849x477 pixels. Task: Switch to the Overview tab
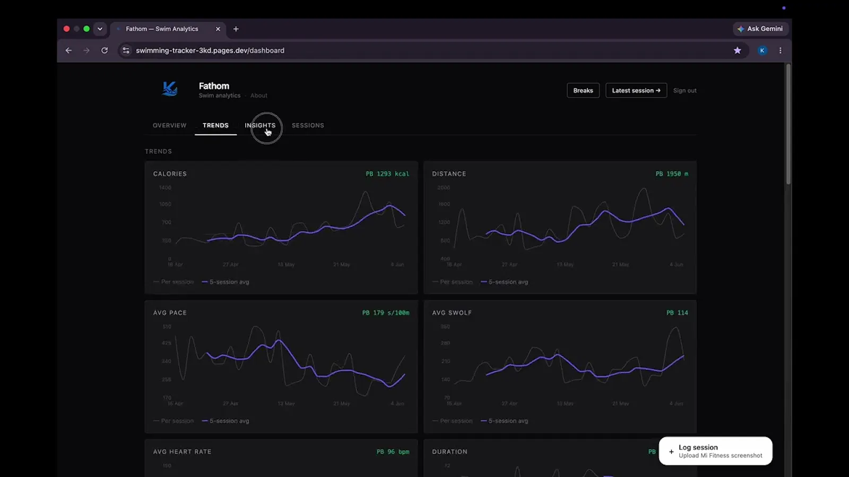(x=170, y=126)
